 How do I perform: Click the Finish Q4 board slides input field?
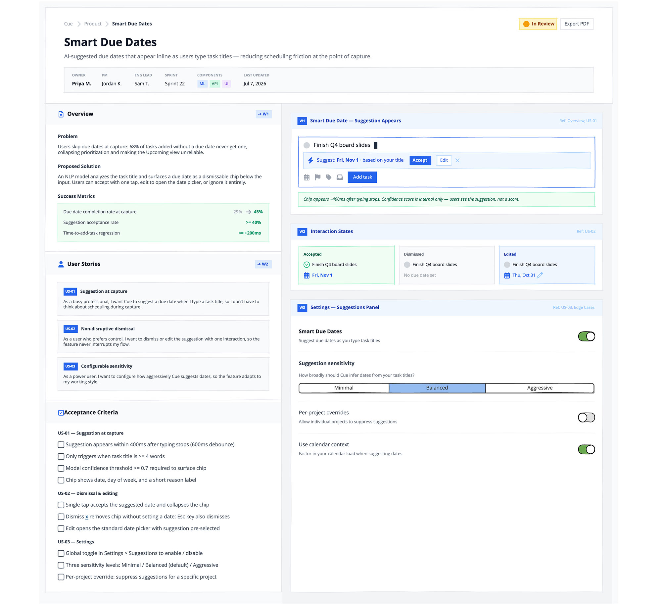point(447,145)
